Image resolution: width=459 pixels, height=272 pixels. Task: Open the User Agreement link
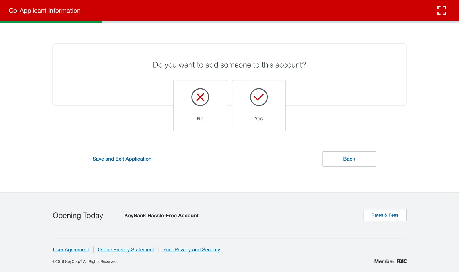pos(71,250)
